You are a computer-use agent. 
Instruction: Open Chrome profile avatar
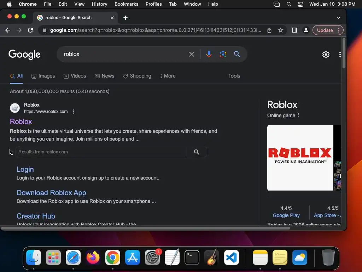(x=306, y=30)
